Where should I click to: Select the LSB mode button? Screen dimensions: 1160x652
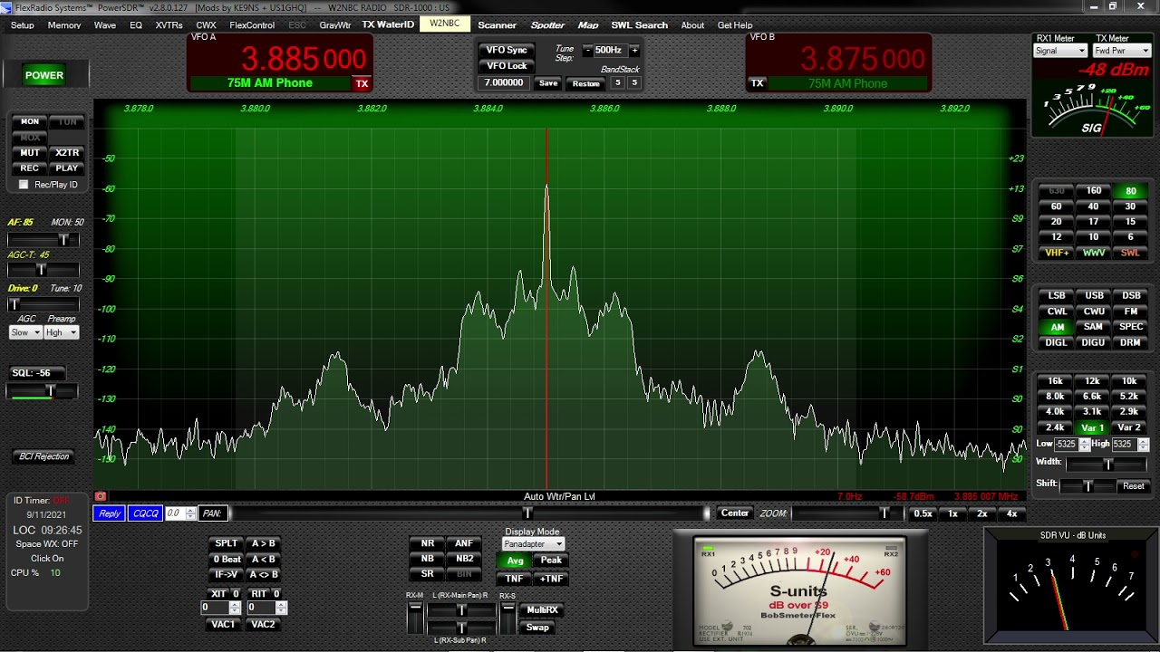click(x=1057, y=296)
